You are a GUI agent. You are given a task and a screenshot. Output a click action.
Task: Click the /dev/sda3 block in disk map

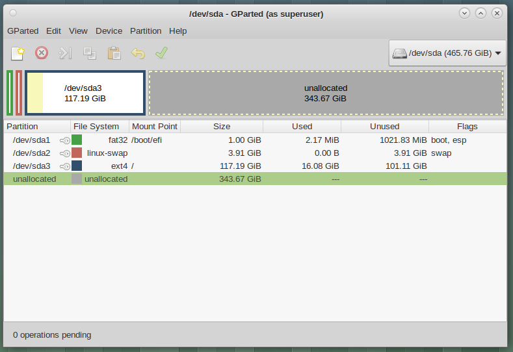(85, 93)
